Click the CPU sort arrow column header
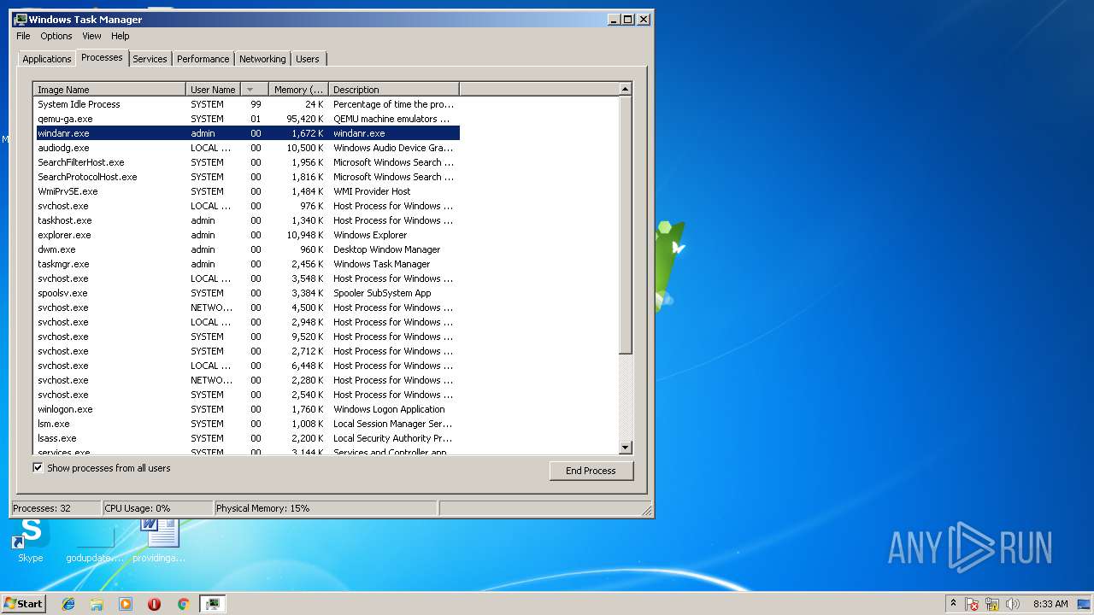This screenshot has height=615, width=1094. click(254, 89)
